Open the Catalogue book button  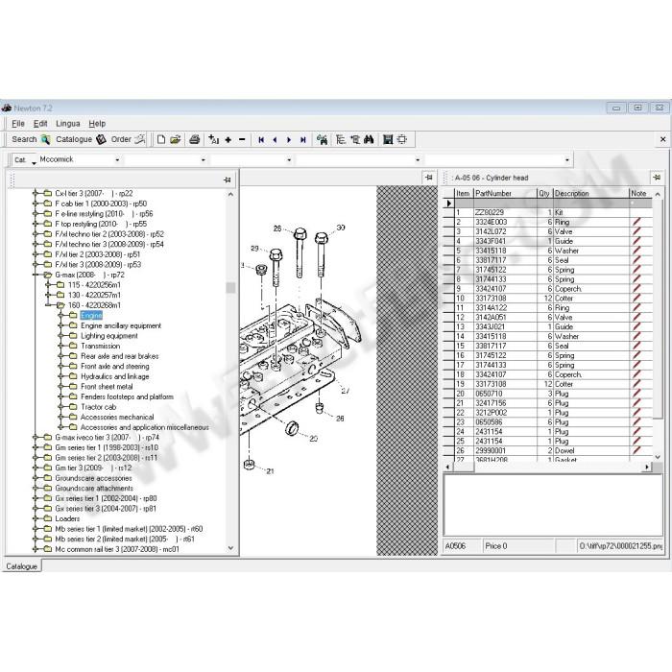[81, 139]
